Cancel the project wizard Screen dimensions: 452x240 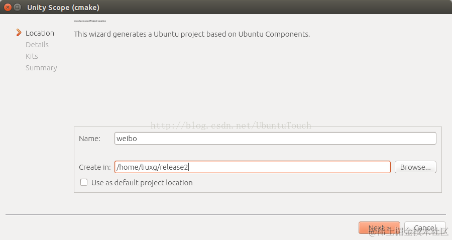(424, 228)
